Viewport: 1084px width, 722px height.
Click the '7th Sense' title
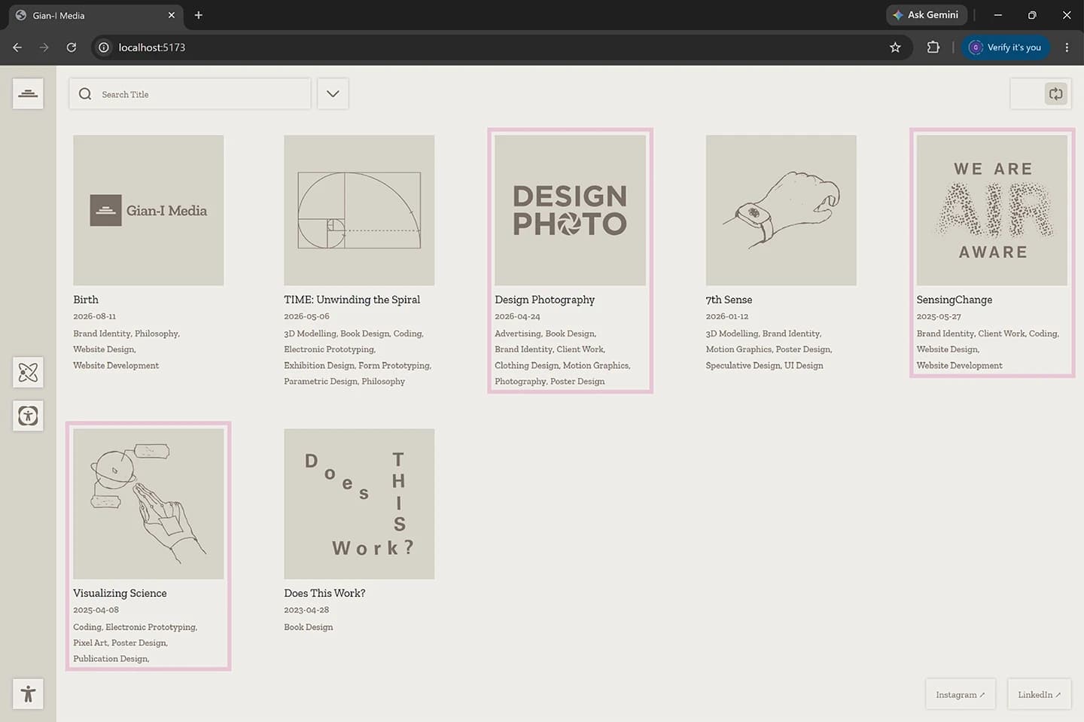tap(729, 300)
